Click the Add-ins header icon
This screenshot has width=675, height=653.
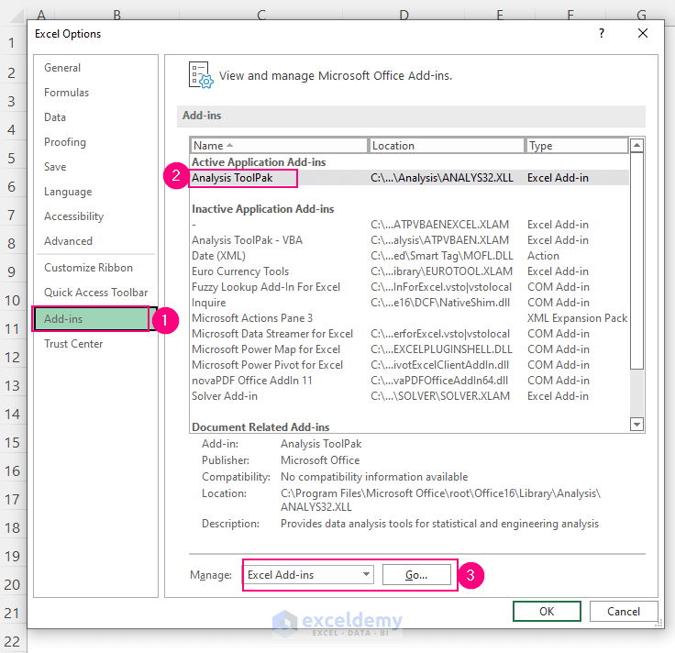pyautogui.click(x=201, y=75)
